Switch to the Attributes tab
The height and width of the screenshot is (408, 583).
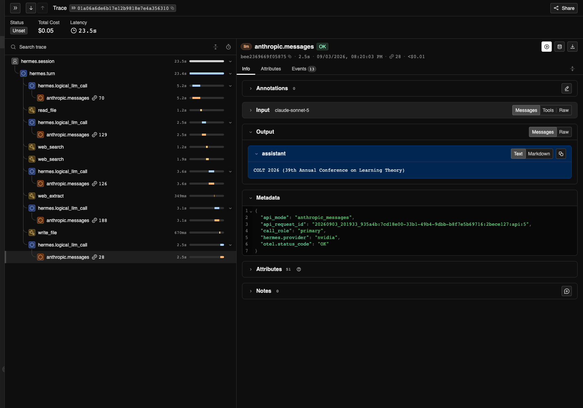(x=271, y=69)
